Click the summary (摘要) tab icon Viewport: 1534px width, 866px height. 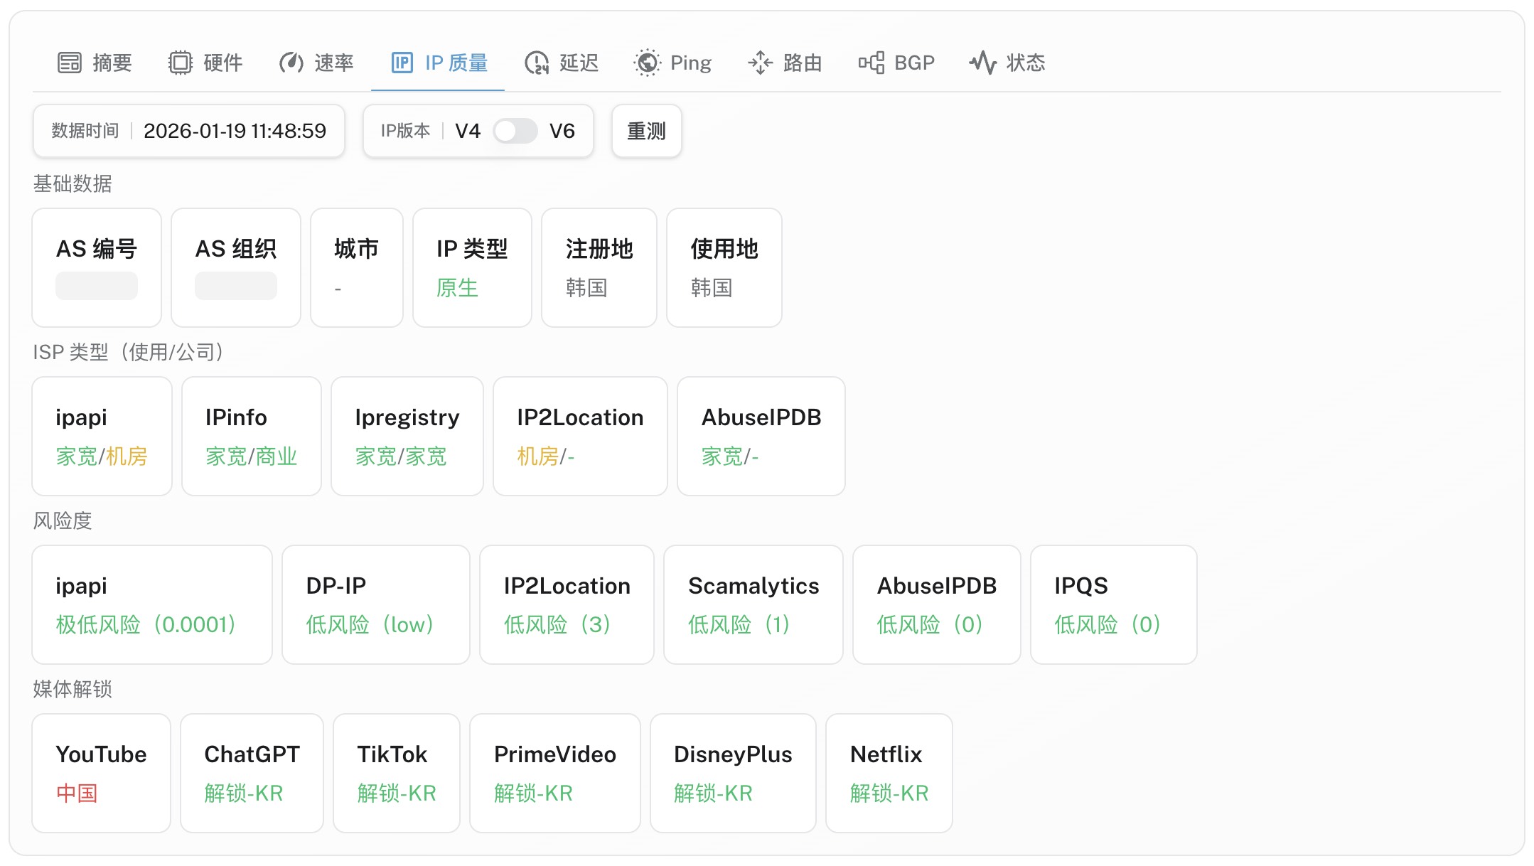coord(70,63)
